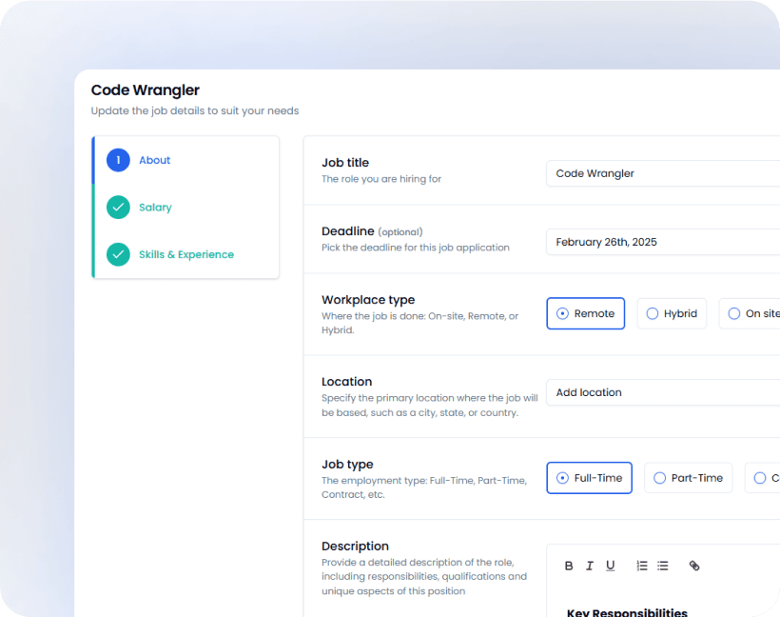The width and height of the screenshot is (780, 617).
Task: Click the Job type label
Action: tap(347, 464)
